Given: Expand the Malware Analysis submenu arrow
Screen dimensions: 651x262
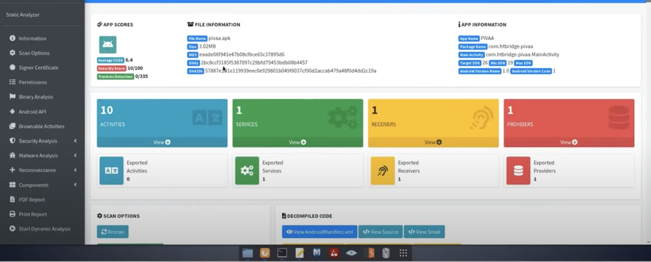Looking at the screenshot, I should click(x=75, y=156).
